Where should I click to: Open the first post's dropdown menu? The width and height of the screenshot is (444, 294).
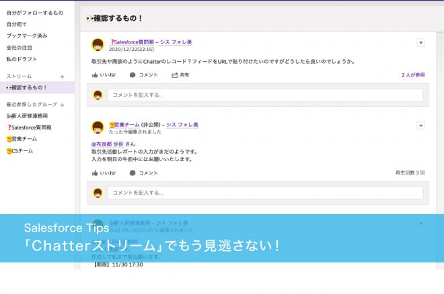click(420, 43)
